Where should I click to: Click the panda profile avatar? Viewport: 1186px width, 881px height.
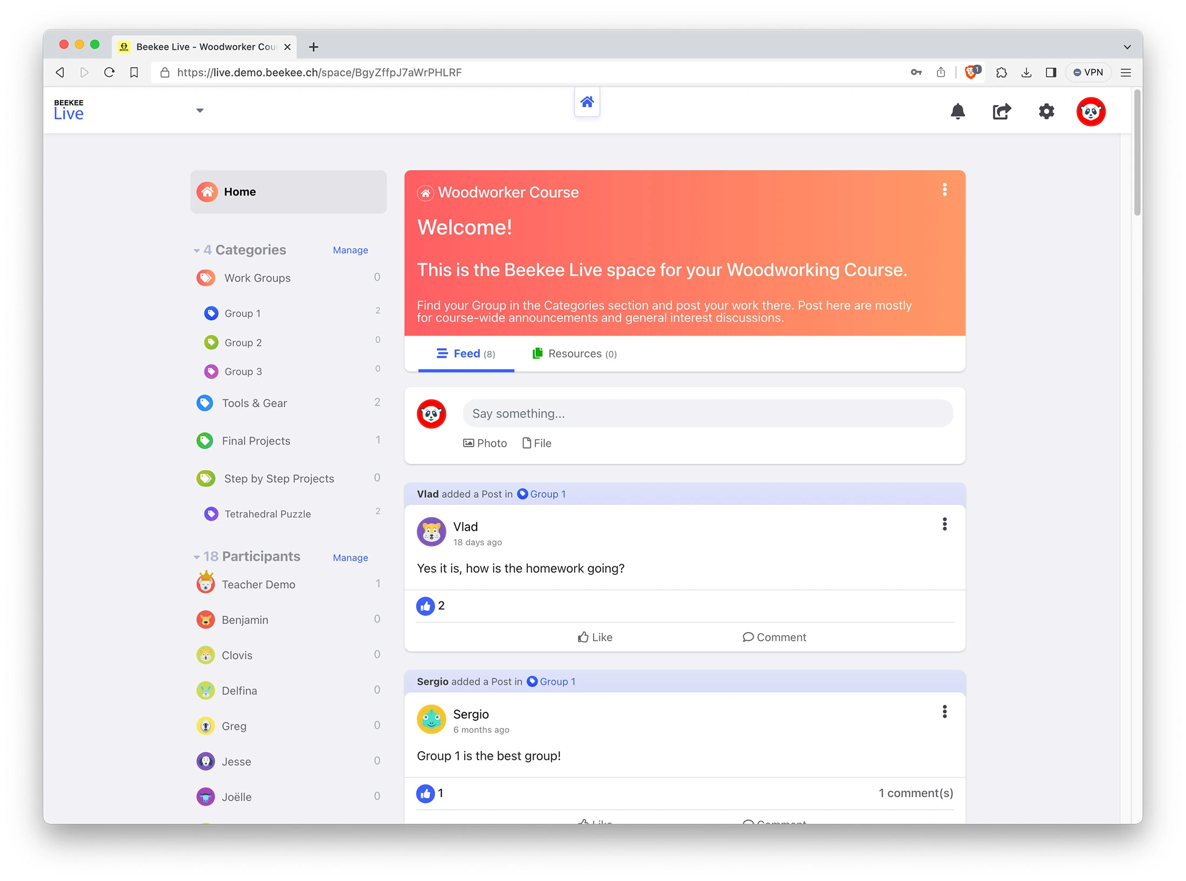pyautogui.click(x=1091, y=112)
